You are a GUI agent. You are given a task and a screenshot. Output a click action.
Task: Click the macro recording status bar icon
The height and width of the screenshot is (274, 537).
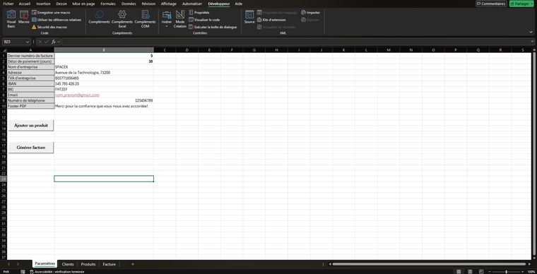23,272
